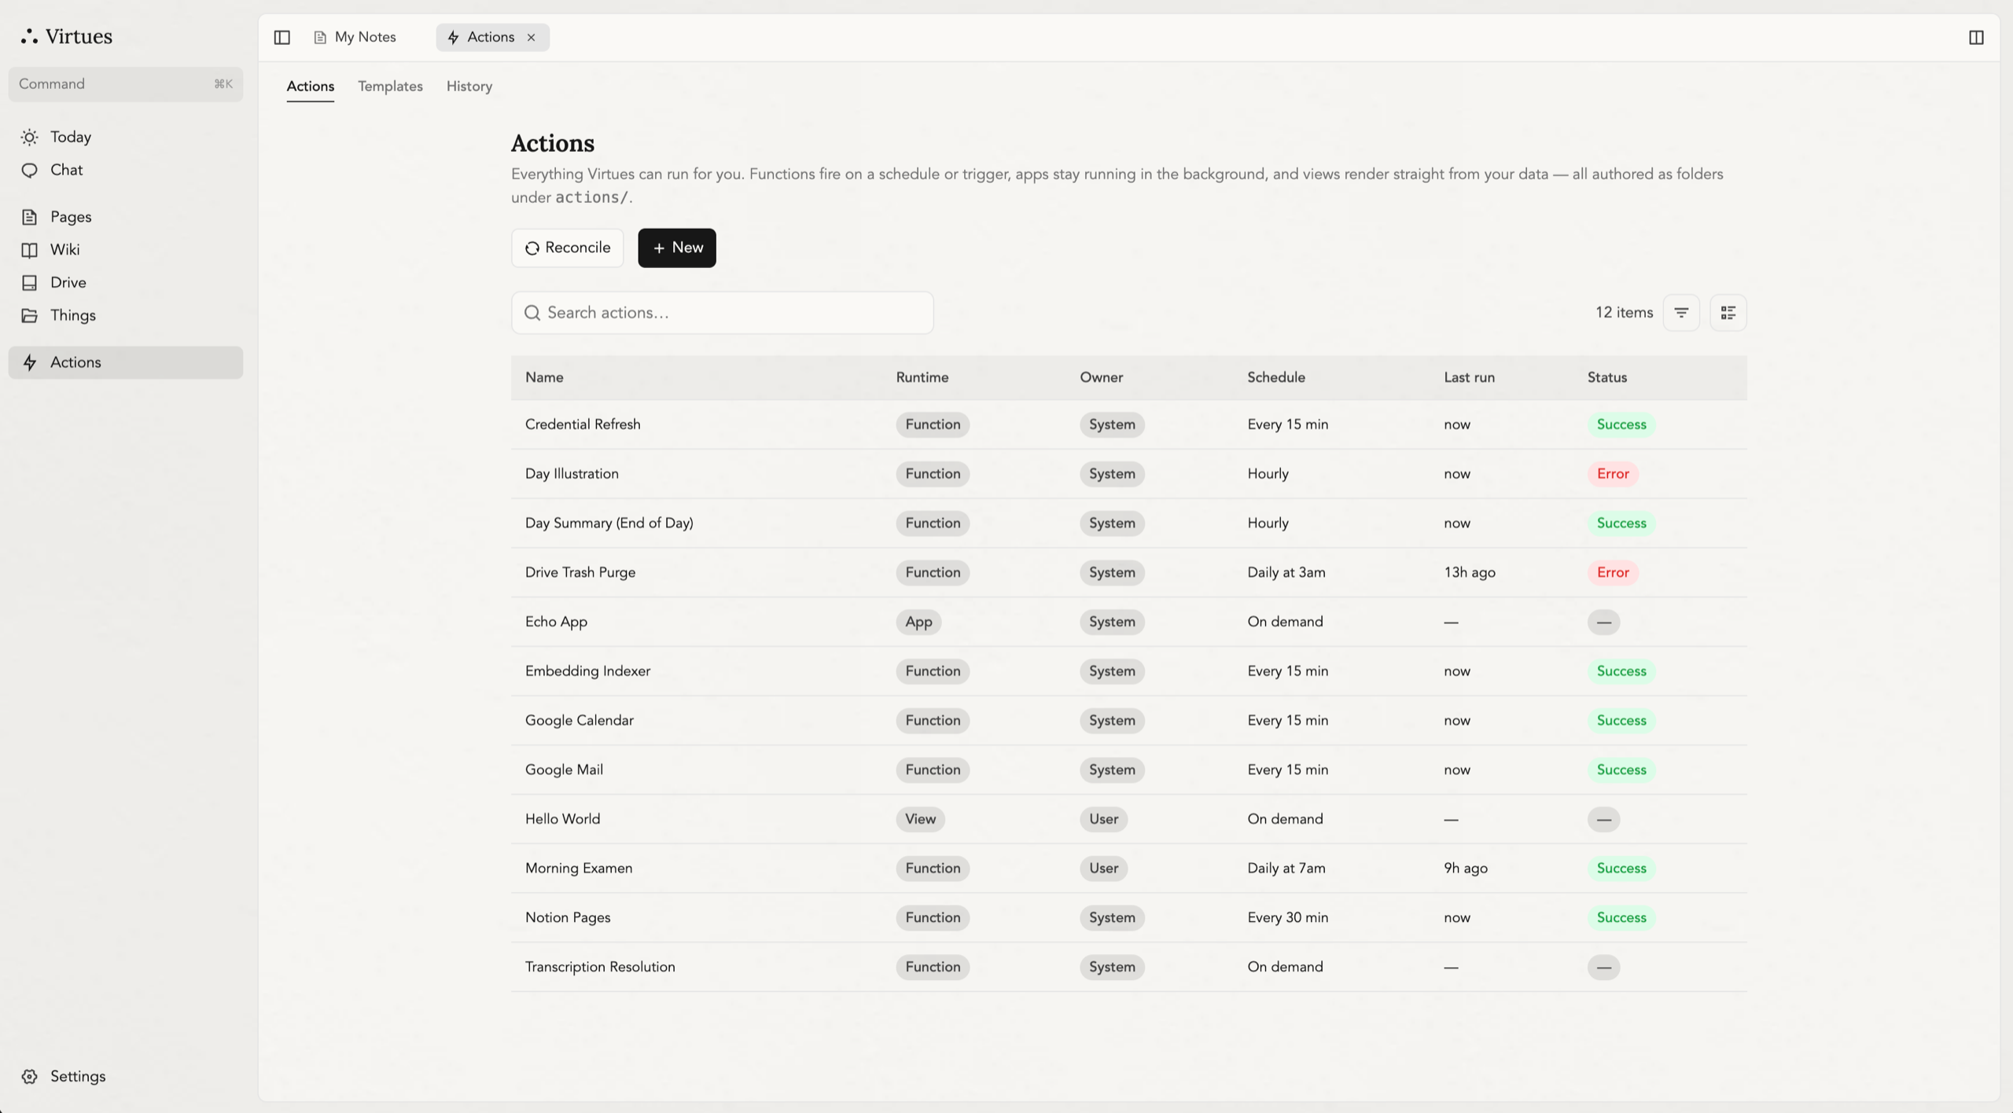Open the Google Calendar action

(x=1129, y=721)
